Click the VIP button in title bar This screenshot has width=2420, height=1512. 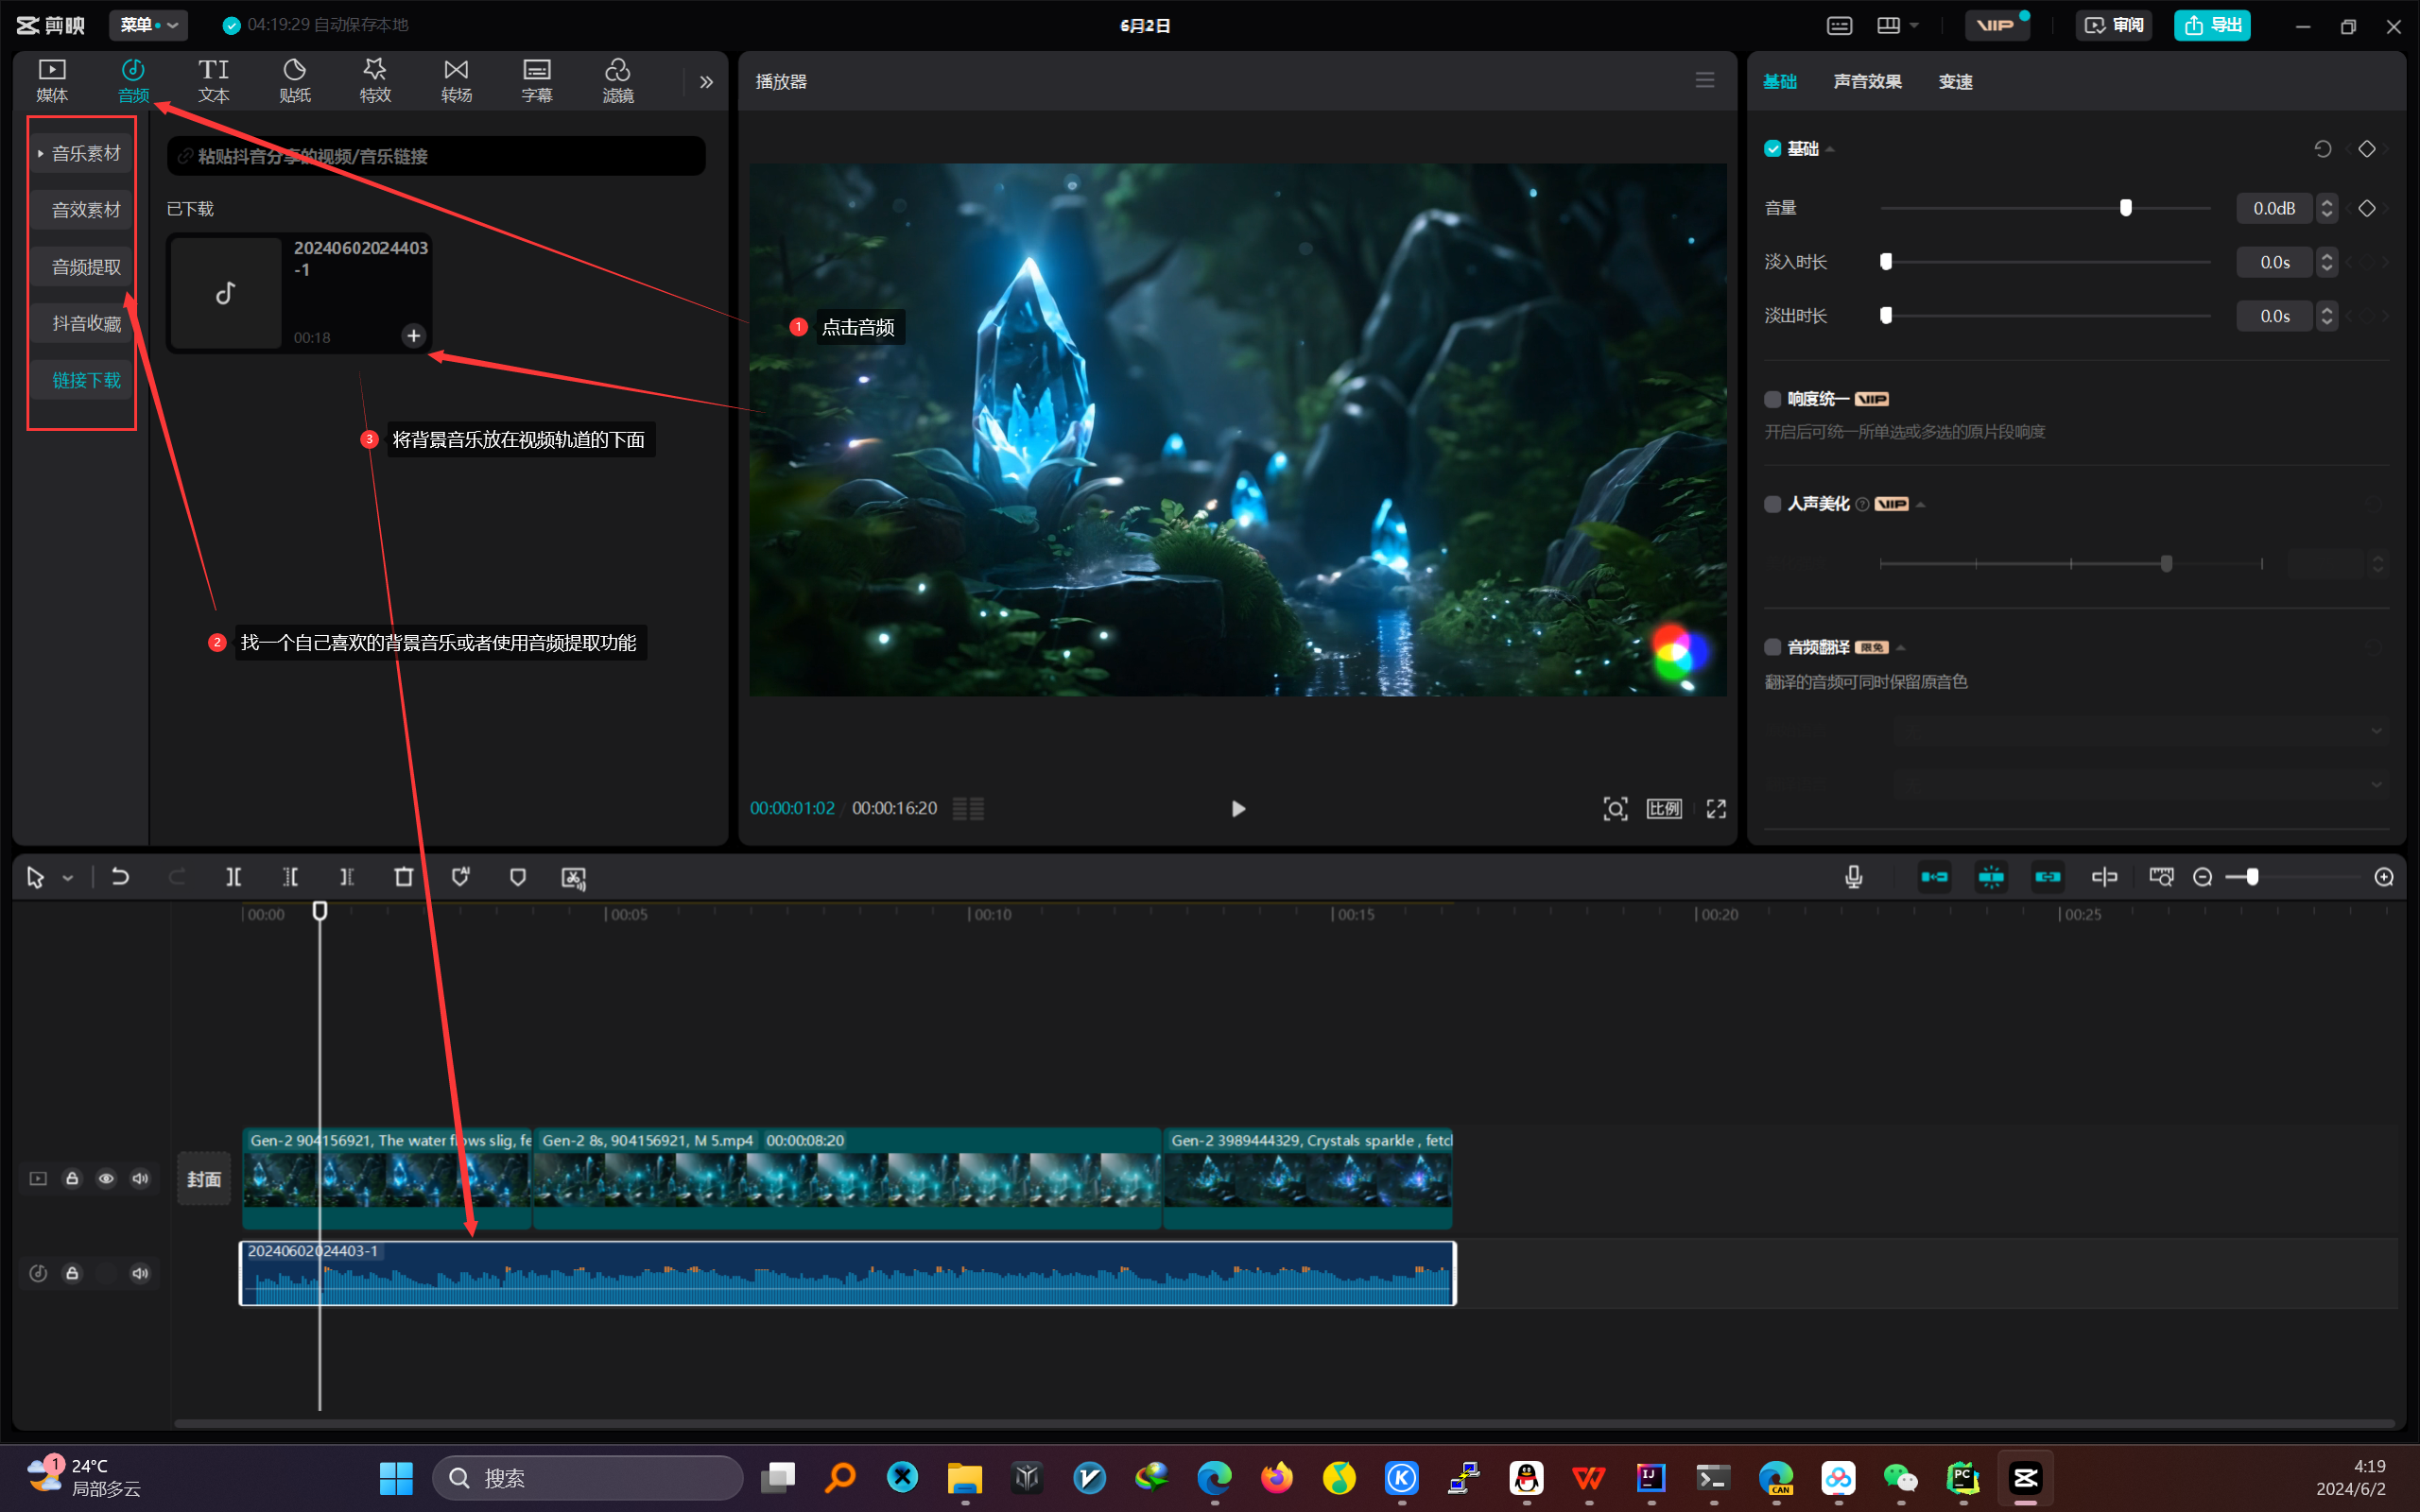[x=1996, y=25]
